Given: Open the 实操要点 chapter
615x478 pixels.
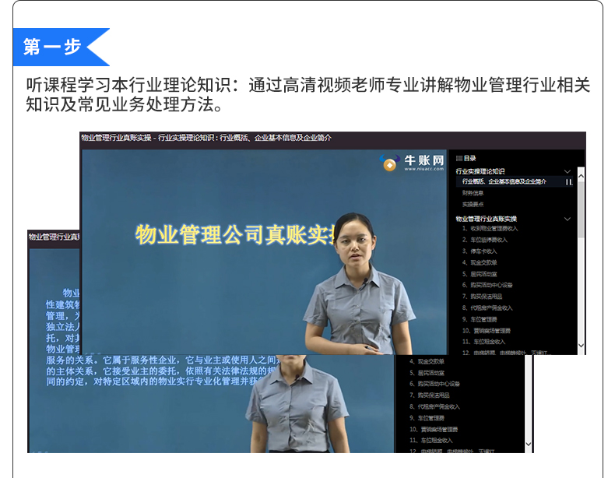Looking at the screenshot, I should click(473, 204).
